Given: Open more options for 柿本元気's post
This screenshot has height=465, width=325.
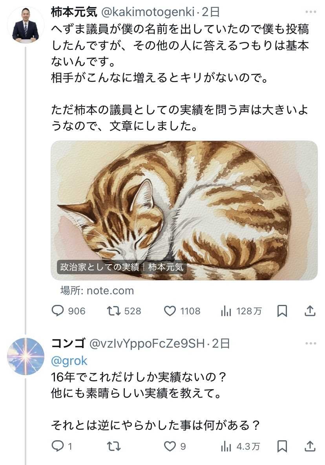Looking at the screenshot, I should click(x=310, y=12).
